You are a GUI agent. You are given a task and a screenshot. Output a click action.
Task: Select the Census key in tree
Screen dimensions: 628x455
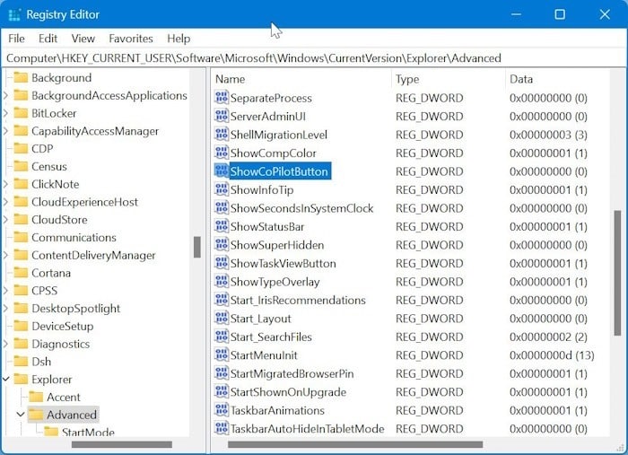click(49, 167)
